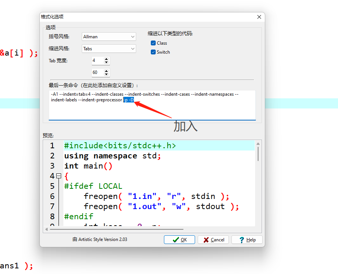The image size is (338, 274).
Task: Click line number 1 in preview gutter
Action: tap(53, 146)
